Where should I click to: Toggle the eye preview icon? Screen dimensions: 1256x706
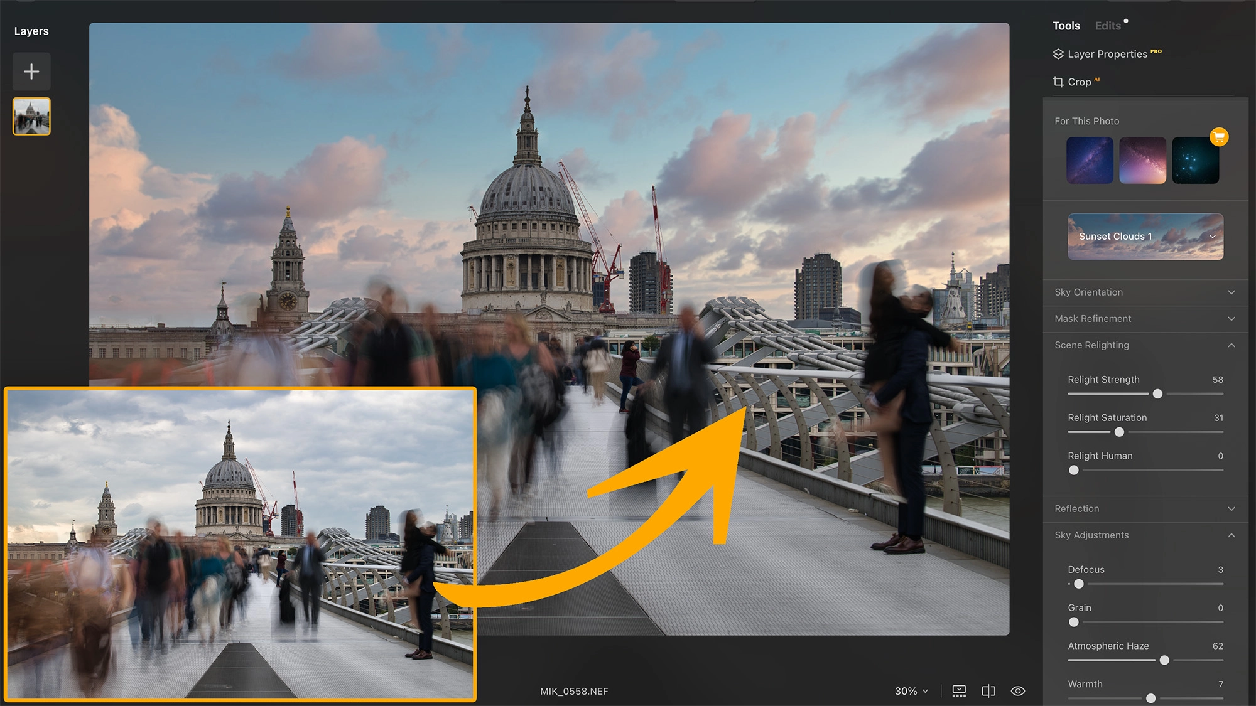[1018, 691]
